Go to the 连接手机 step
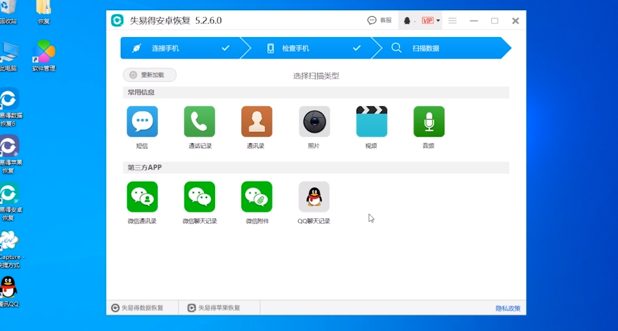The image size is (618, 331). pos(181,48)
